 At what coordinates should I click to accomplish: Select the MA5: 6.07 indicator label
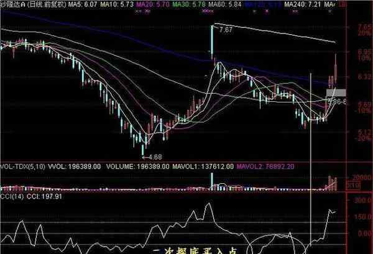82,4
